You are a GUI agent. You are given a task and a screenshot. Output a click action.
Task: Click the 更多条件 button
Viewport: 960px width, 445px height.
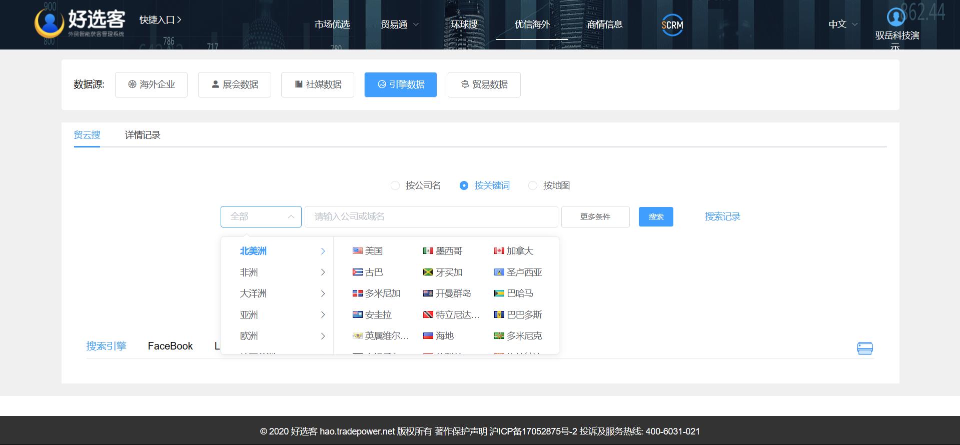pyautogui.click(x=595, y=217)
